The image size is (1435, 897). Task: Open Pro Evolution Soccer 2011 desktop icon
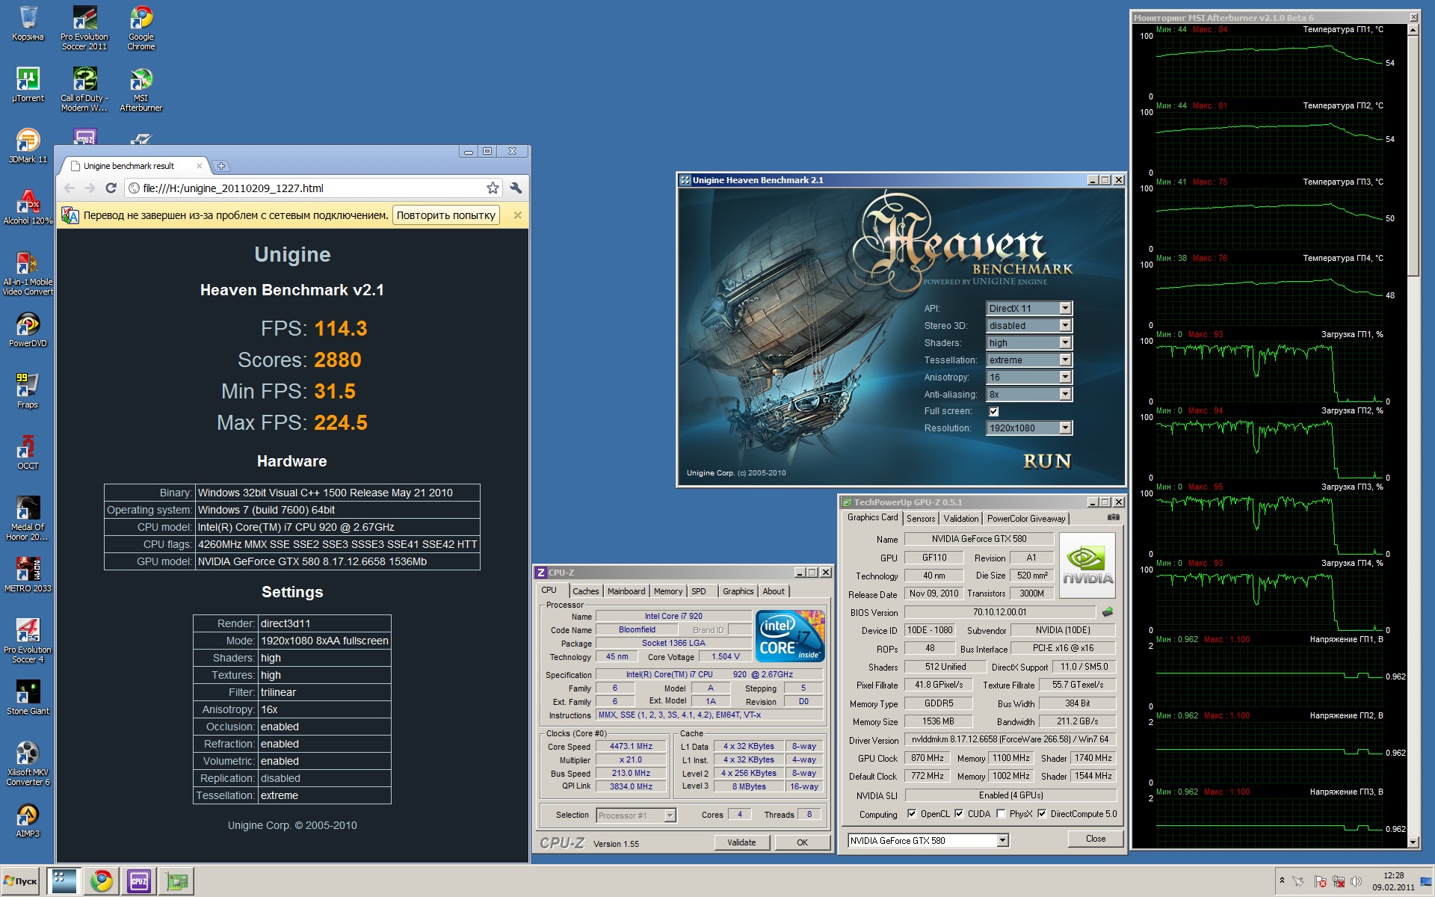coord(84,28)
